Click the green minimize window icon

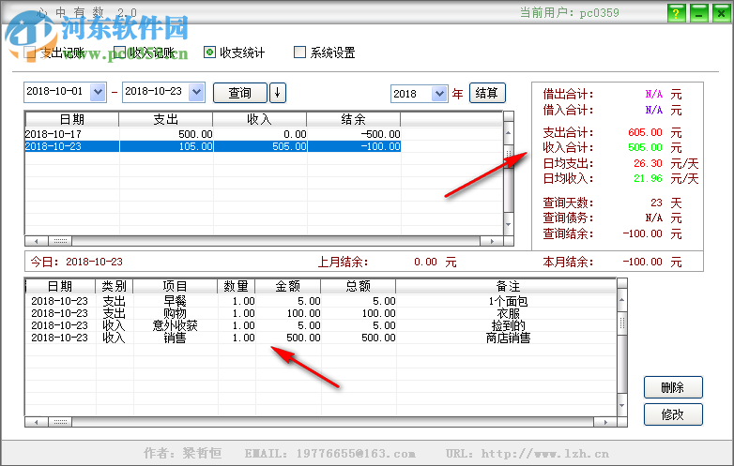[x=699, y=13]
